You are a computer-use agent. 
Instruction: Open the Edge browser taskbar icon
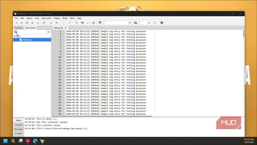35,141
